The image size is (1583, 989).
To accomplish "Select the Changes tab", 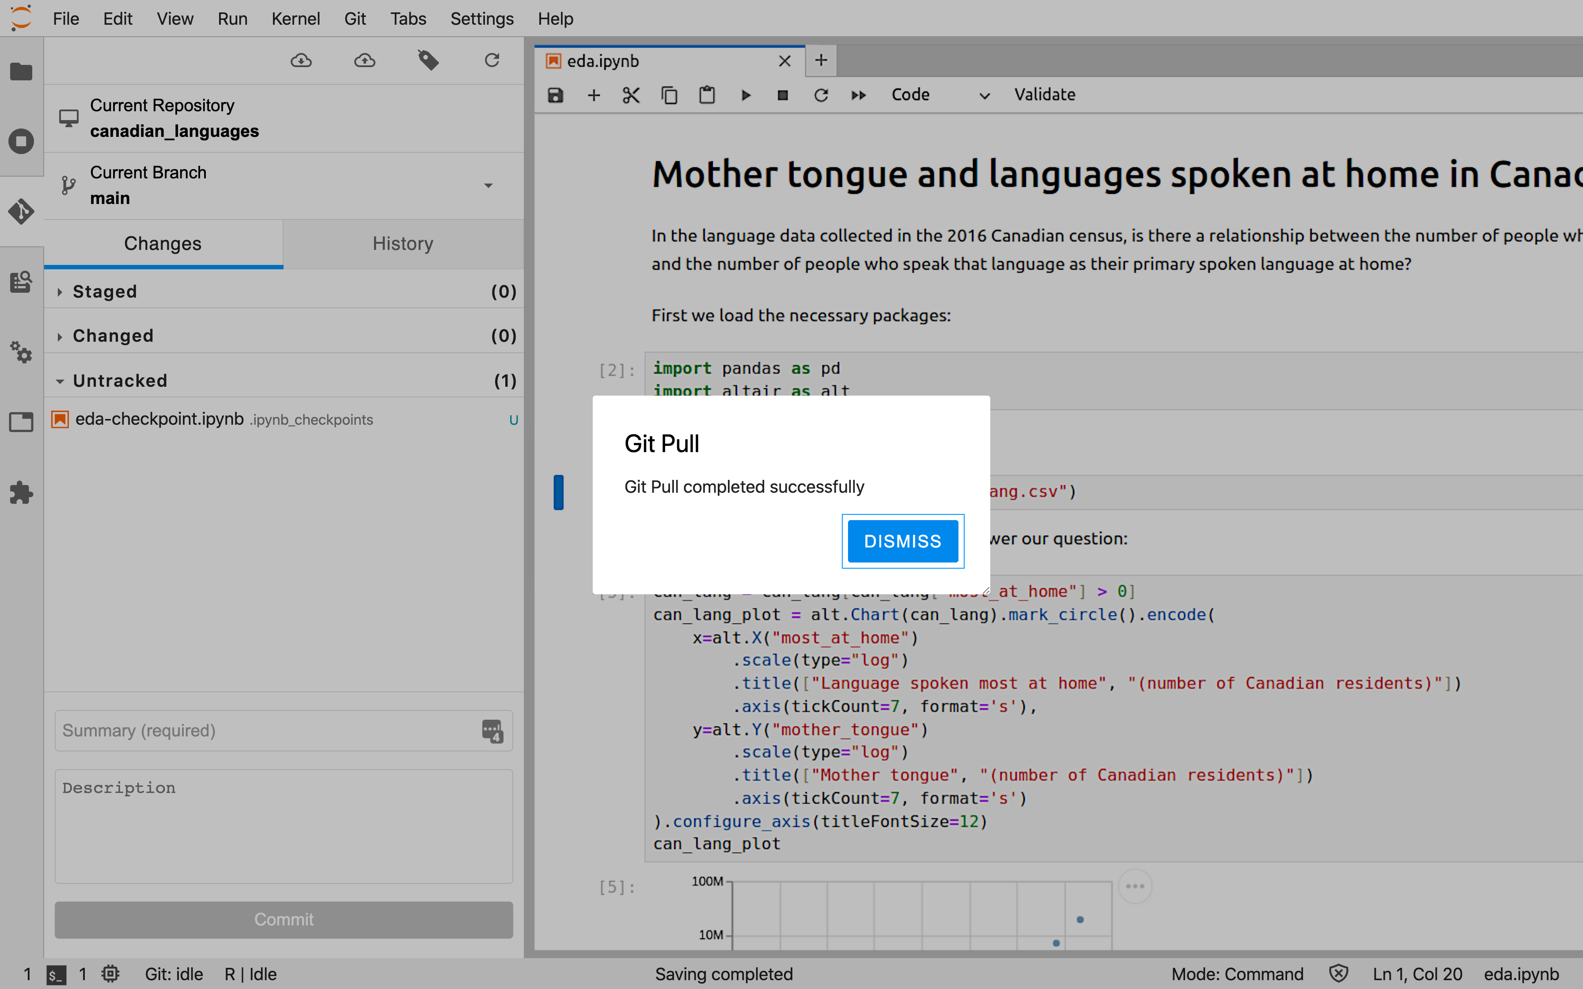I will pos(163,244).
